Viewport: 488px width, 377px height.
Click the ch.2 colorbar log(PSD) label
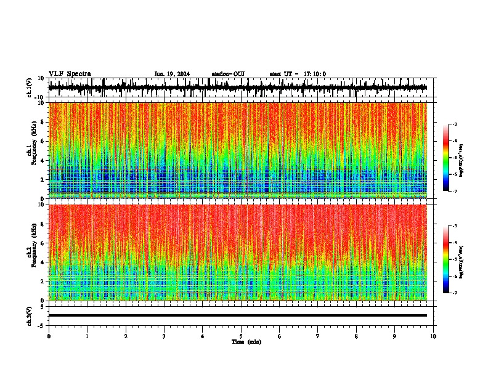point(462,262)
